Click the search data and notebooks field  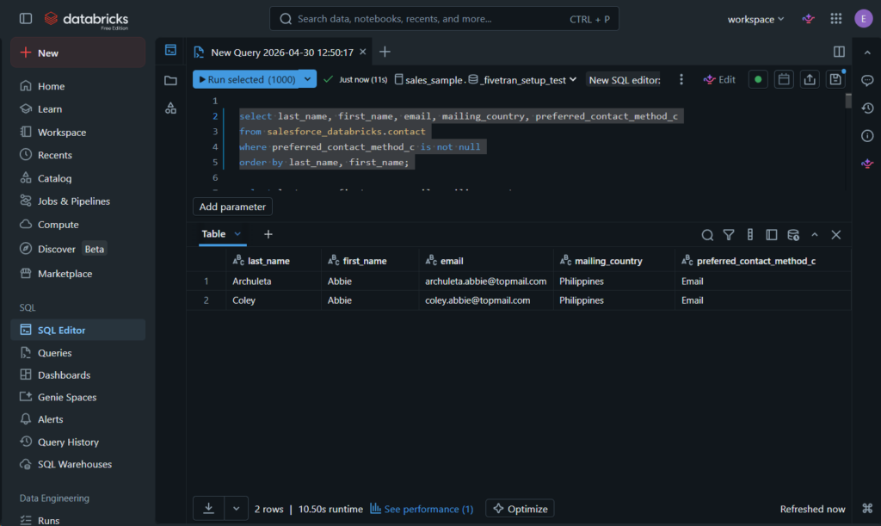(444, 19)
